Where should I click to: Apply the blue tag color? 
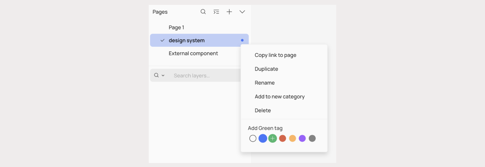coord(263,138)
